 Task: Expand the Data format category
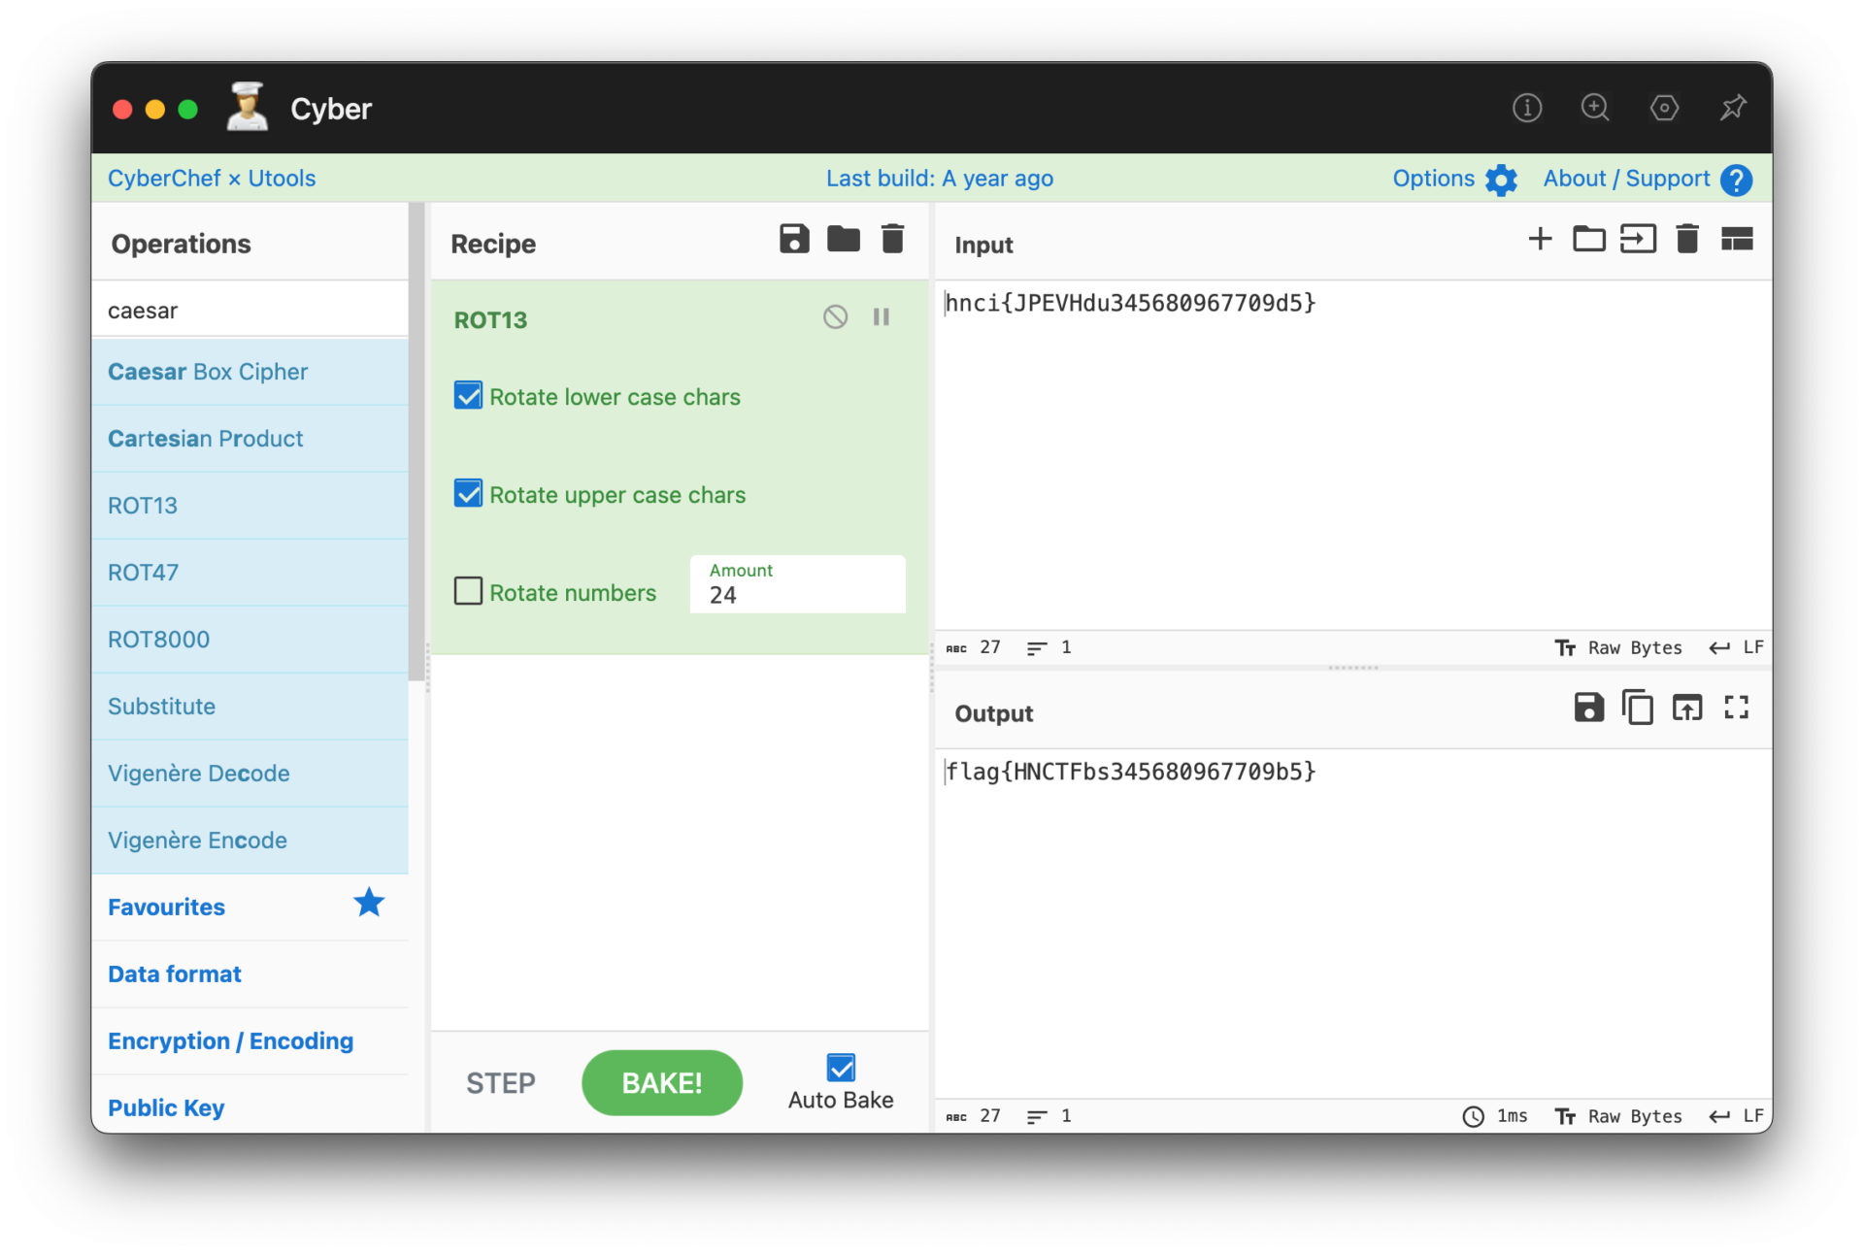click(x=250, y=973)
